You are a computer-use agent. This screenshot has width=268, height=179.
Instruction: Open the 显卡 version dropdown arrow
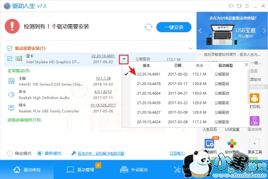[x=124, y=59]
